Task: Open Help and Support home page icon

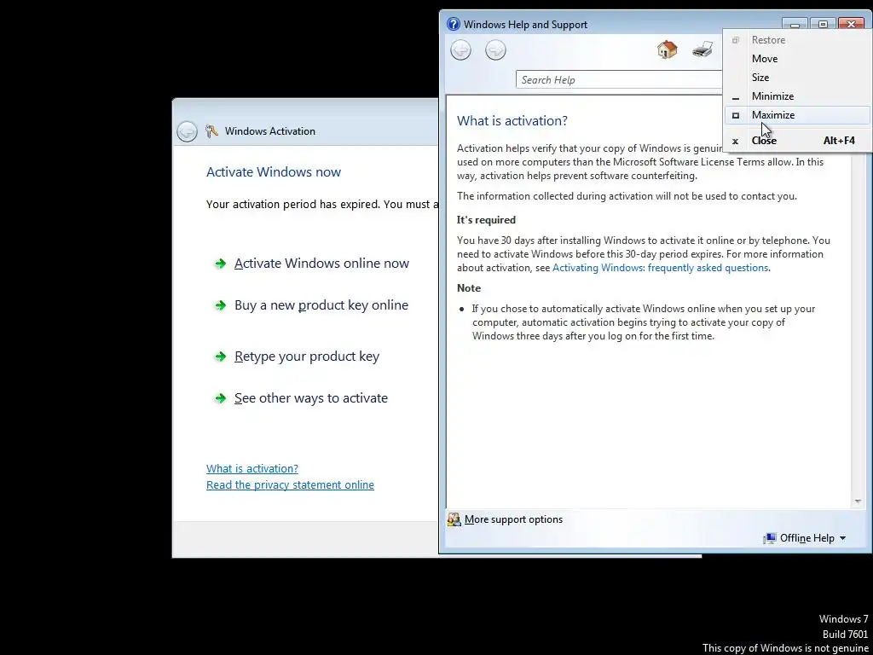Action: point(667,50)
